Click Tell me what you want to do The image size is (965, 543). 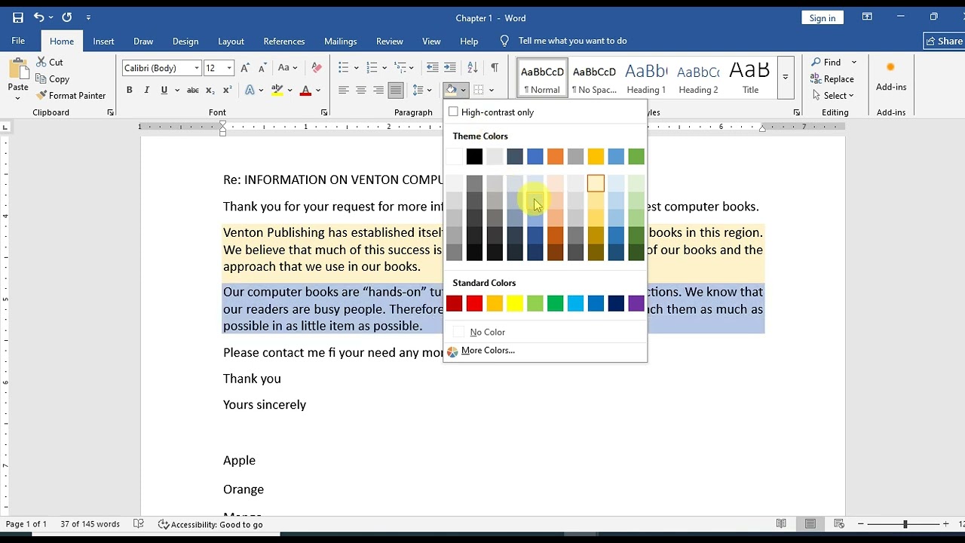572,41
